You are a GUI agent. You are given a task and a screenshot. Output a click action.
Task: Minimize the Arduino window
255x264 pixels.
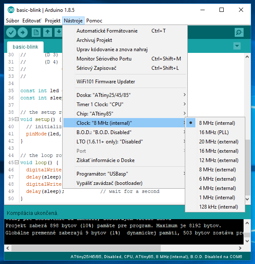pos(203,10)
